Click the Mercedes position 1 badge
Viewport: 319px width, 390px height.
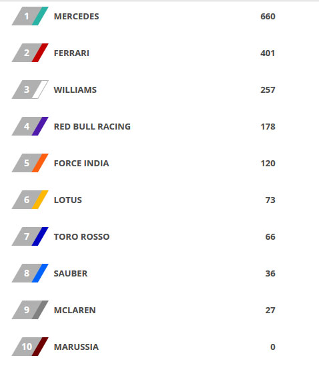click(x=30, y=16)
